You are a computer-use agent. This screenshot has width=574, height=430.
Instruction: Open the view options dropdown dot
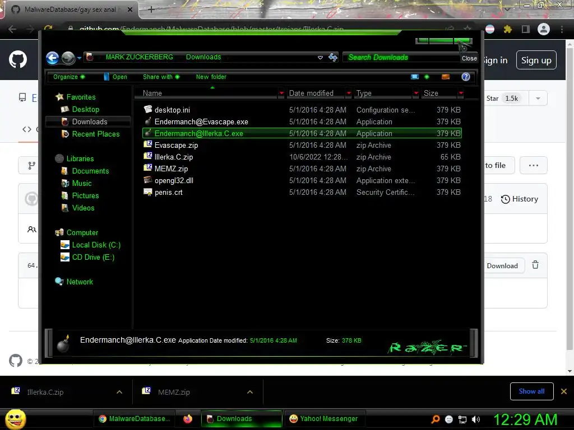tap(427, 77)
